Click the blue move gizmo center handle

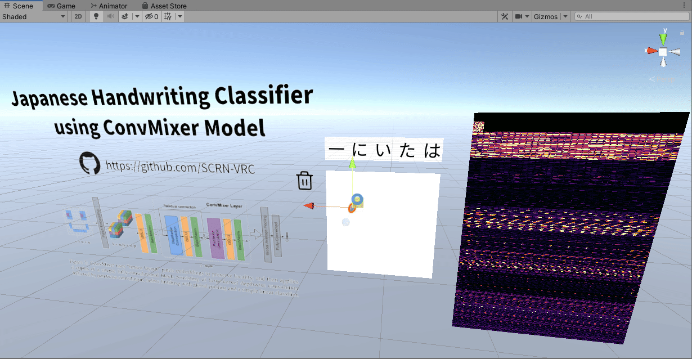(357, 199)
